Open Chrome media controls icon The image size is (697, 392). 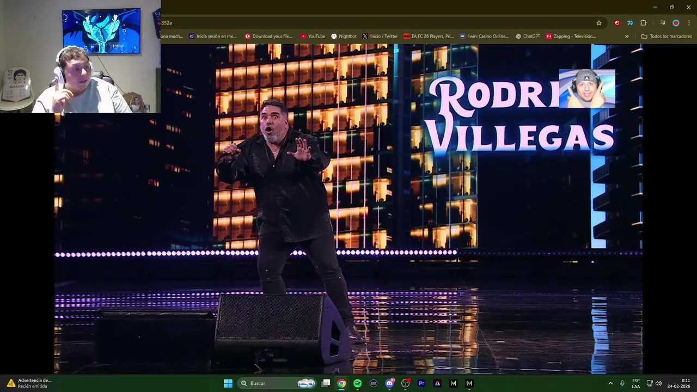(x=663, y=23)
